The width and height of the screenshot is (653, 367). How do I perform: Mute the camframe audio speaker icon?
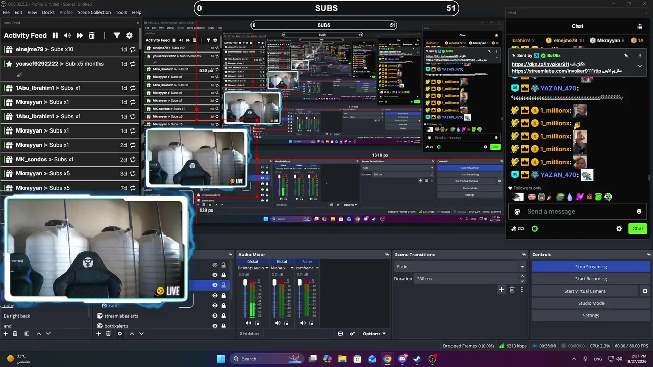304,323
